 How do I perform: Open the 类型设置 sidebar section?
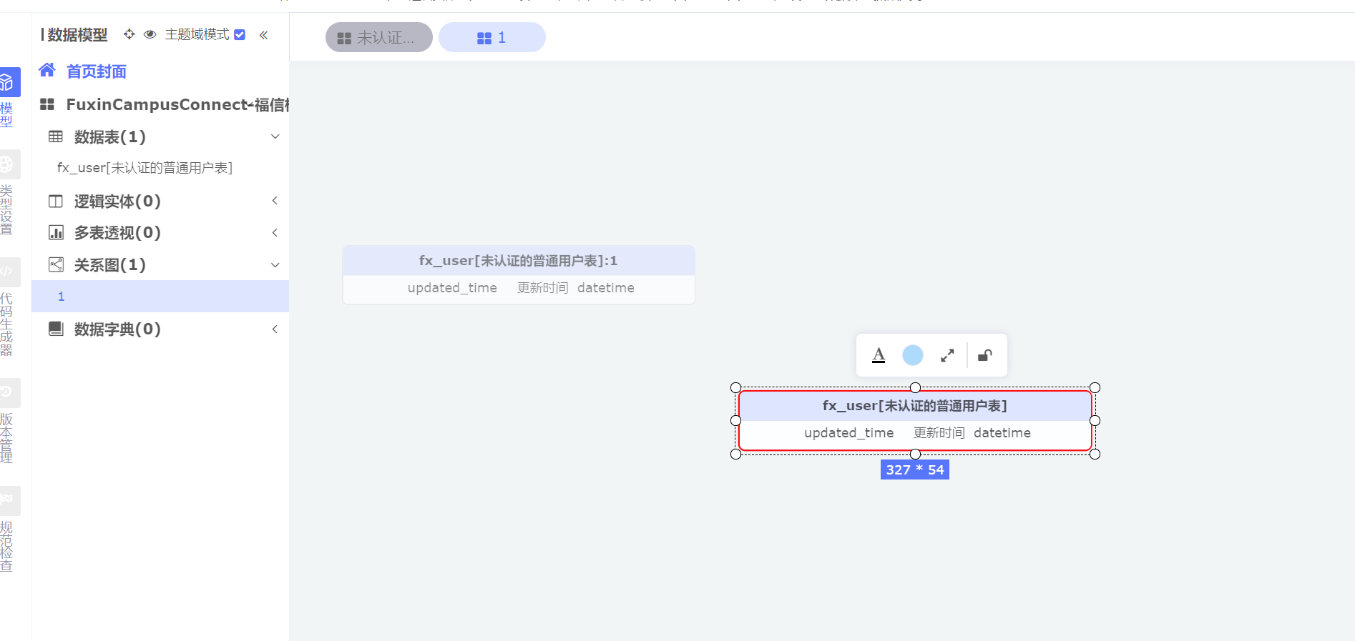click(x=7, y=193)
